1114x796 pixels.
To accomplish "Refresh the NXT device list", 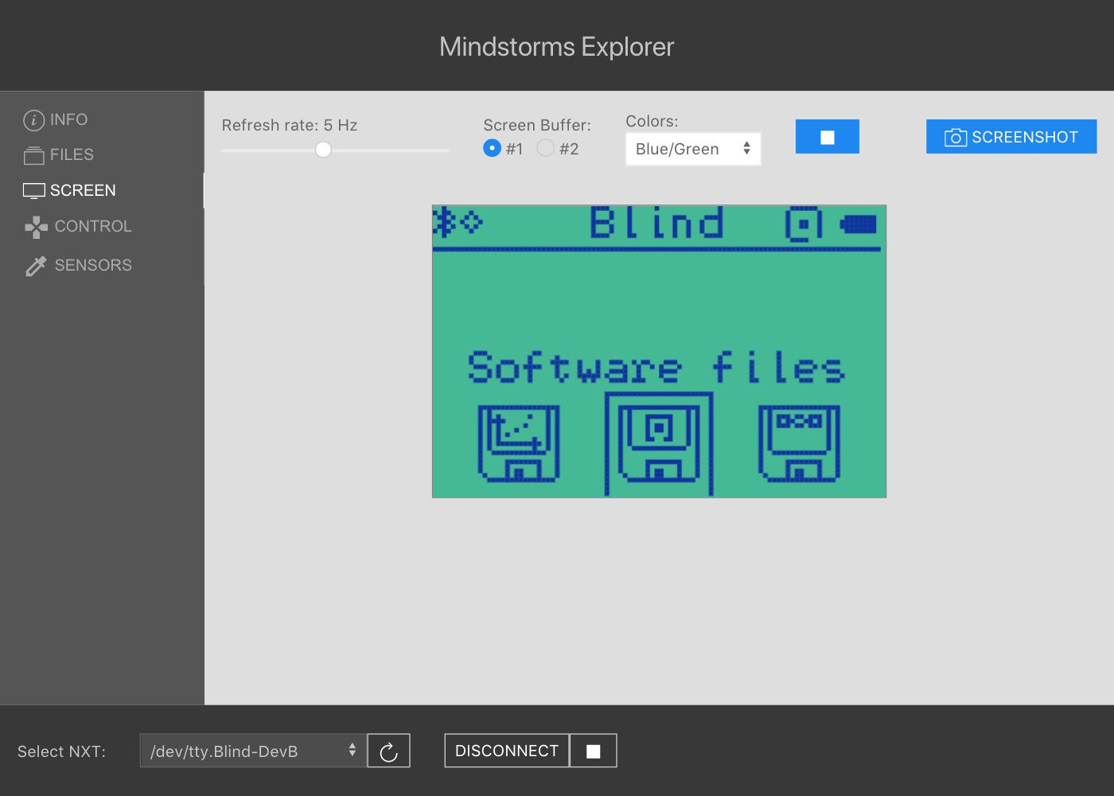I will pos(388,751).
